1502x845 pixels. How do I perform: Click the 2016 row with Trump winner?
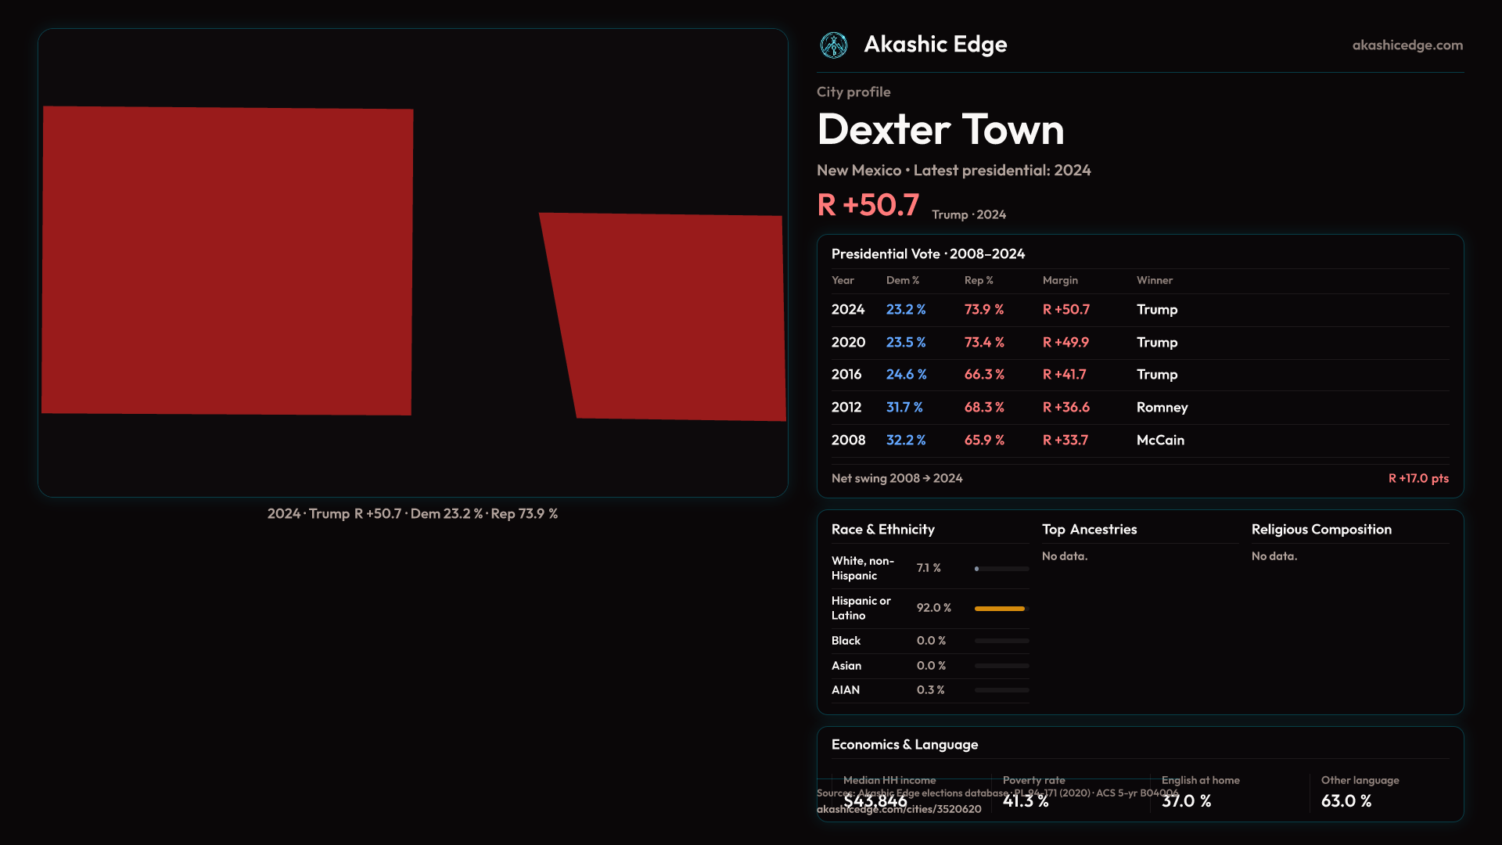1139,375
